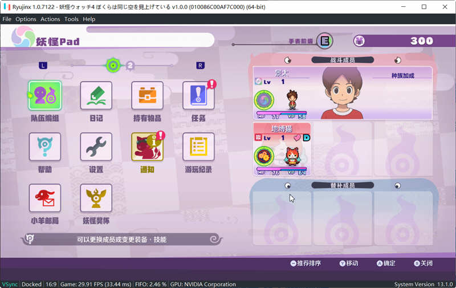Click the 替补成员 reserve members header
The image size is (456, 288).
(x=343, y=185)
